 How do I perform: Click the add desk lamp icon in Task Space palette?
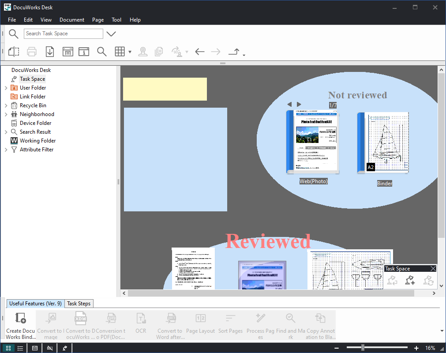410,280
